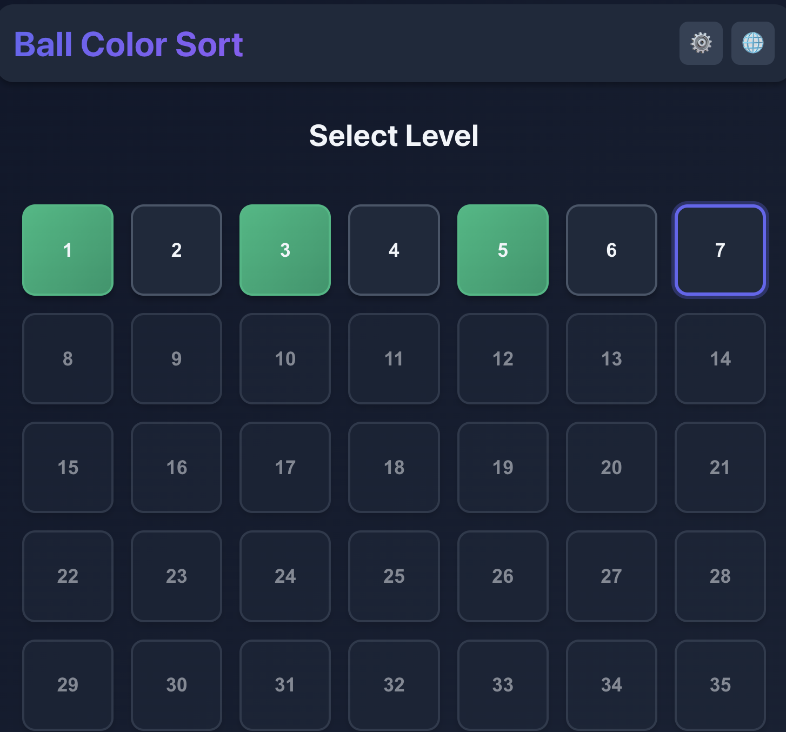Open the Ball Color Sort title link
Screen dimensions: 786x732
[129, 44]
